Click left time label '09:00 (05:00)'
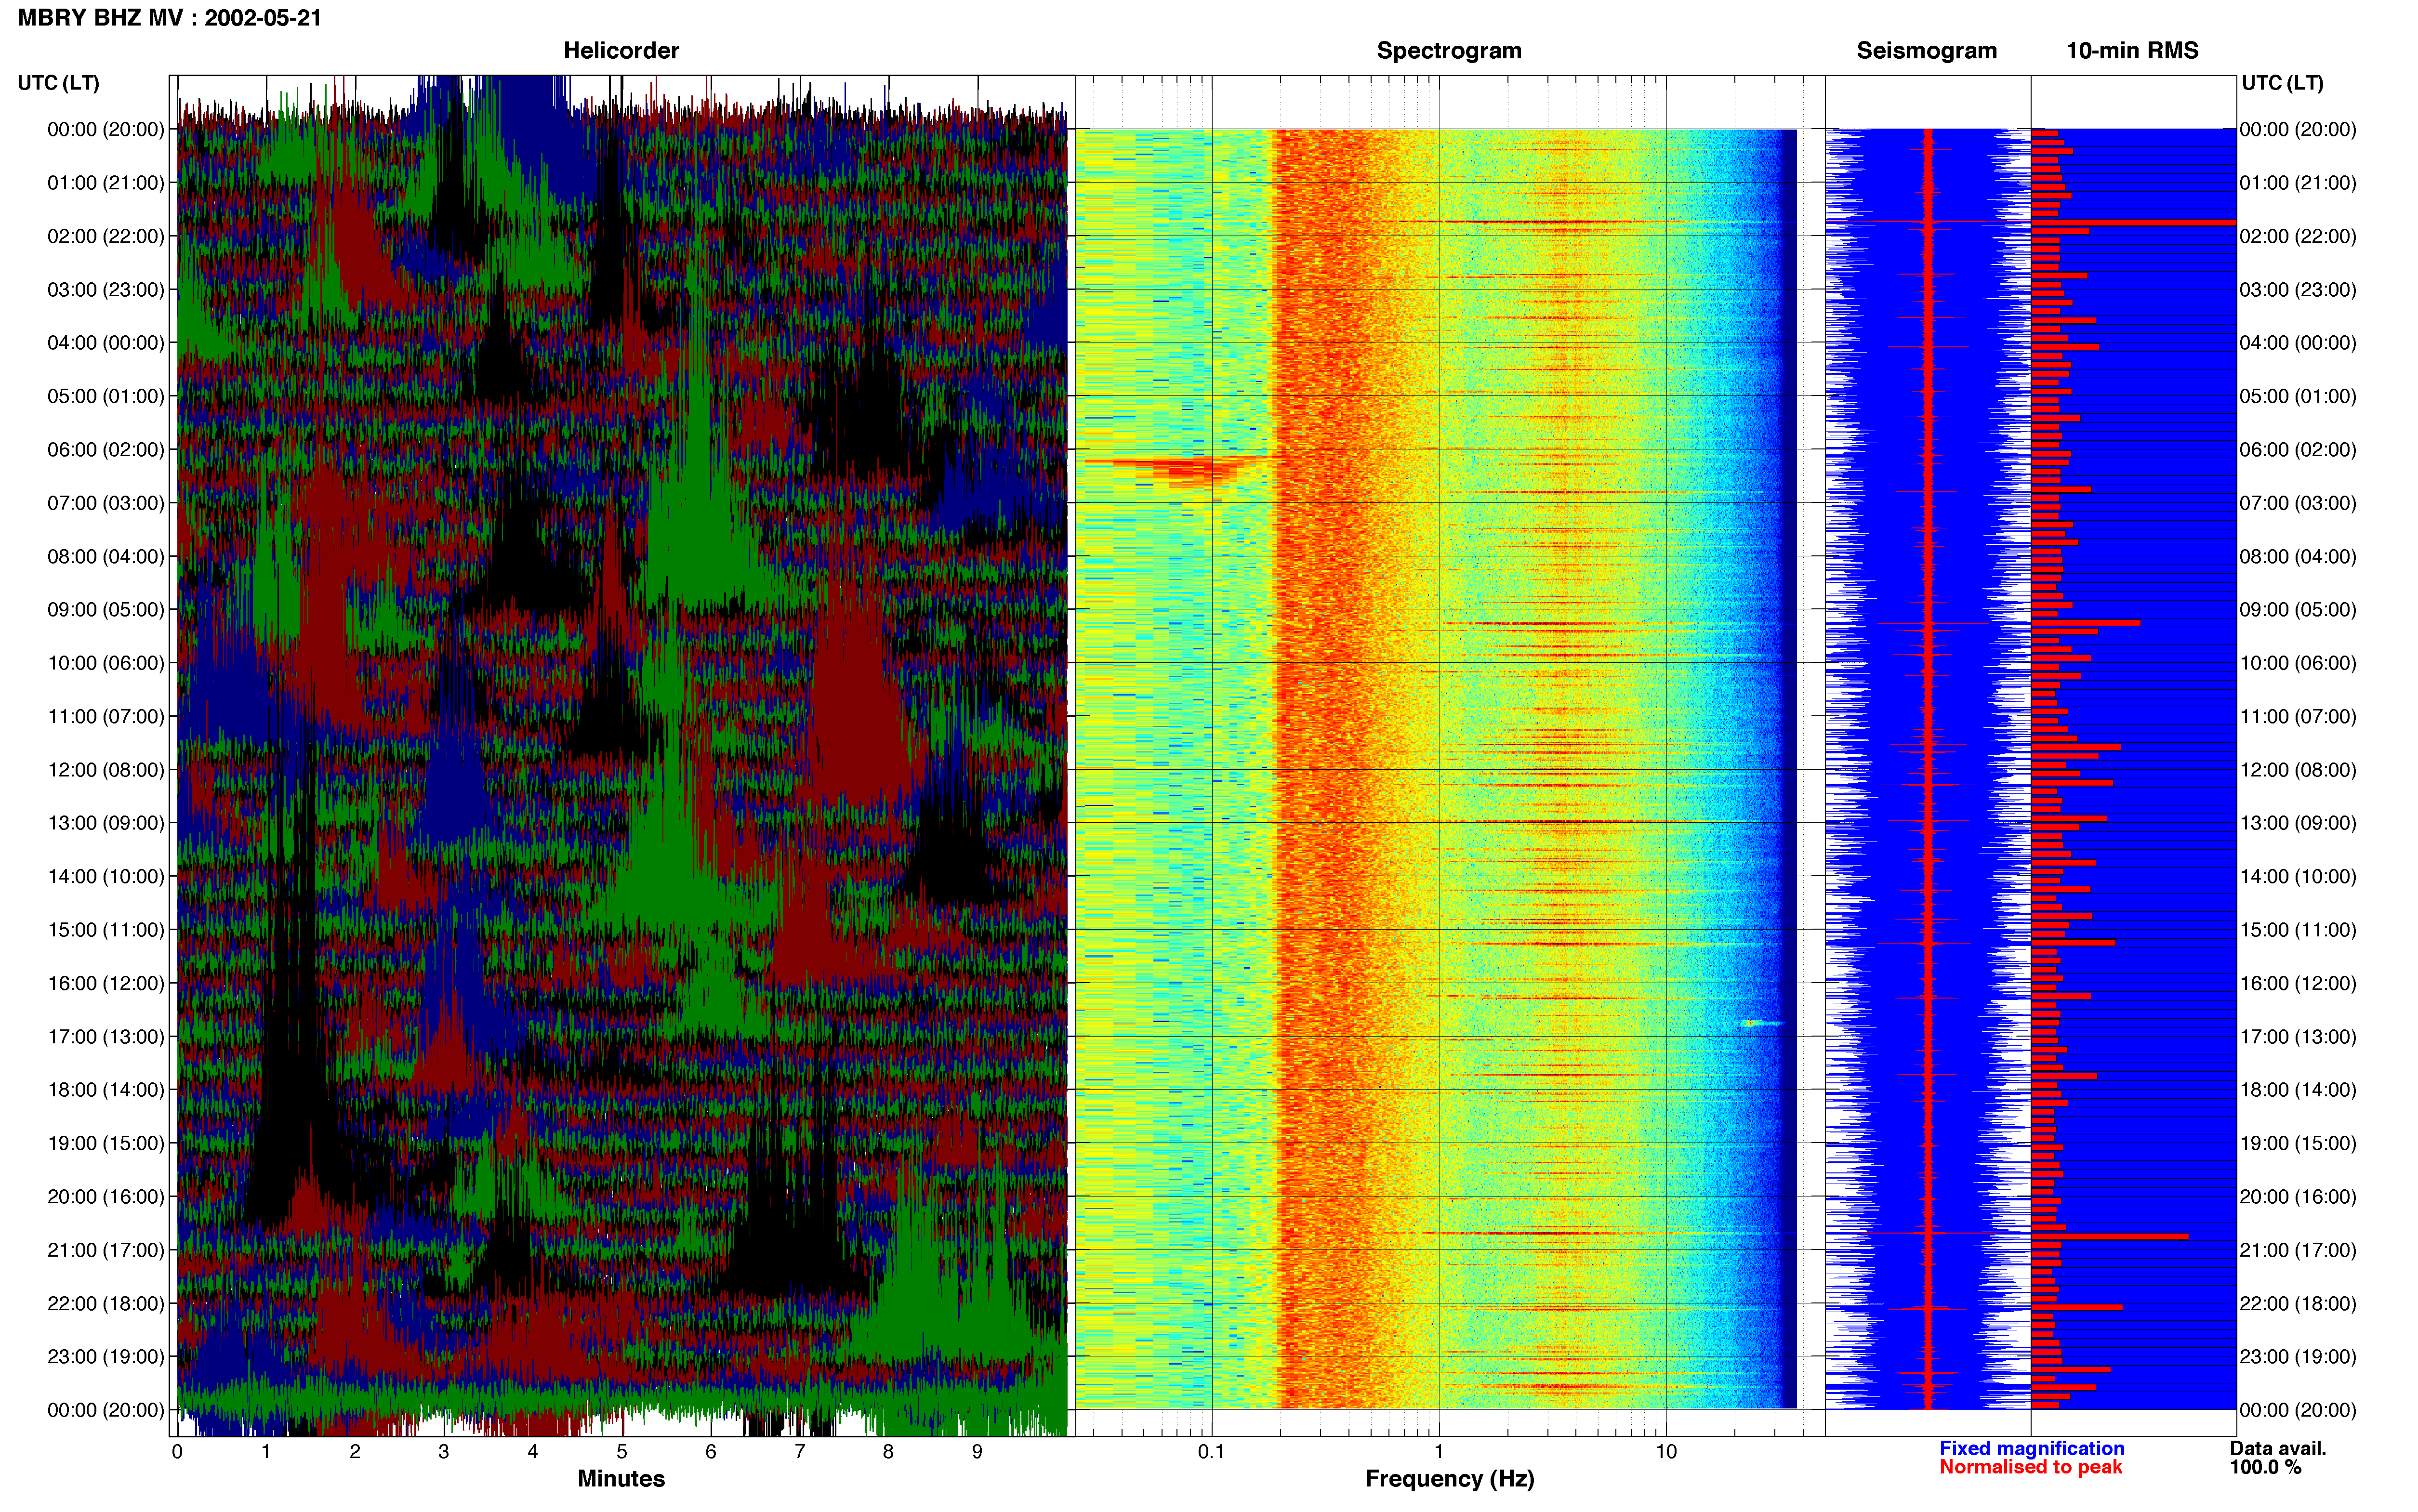2418x1512 pixels. coord(106,610)
